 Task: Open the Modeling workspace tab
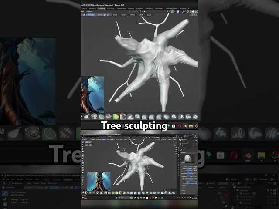pyautogui.click(x=92, y=9)
